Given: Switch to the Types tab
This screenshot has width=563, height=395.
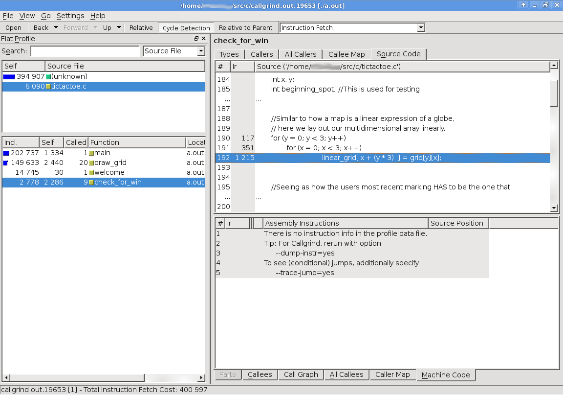Looking at the screenshot, I should pos(229,54).
